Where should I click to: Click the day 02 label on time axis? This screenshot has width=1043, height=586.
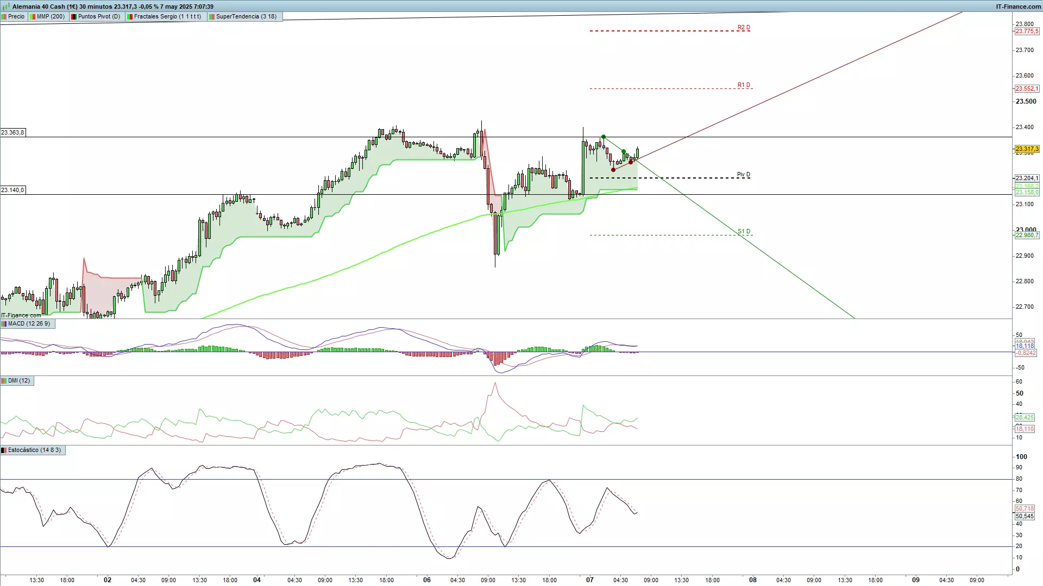108,580
